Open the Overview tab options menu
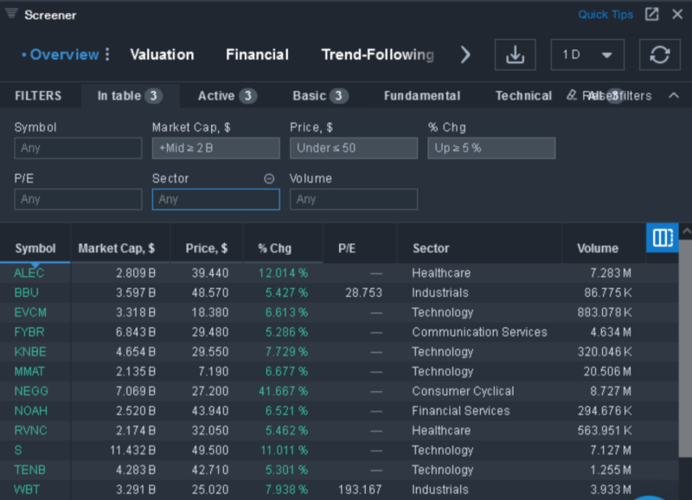Screen dimensions: 692x500 [107, 54]
